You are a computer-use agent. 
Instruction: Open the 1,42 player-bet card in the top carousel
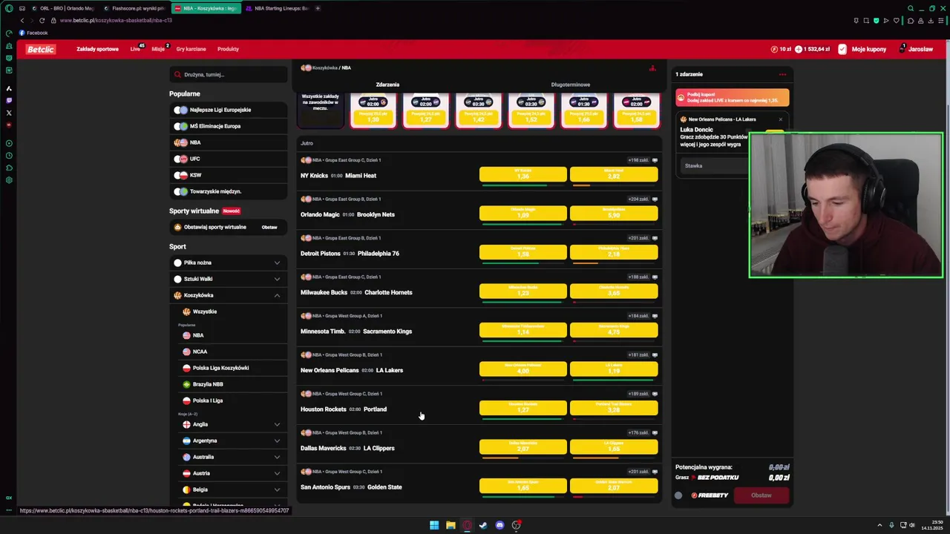(479, 111)
